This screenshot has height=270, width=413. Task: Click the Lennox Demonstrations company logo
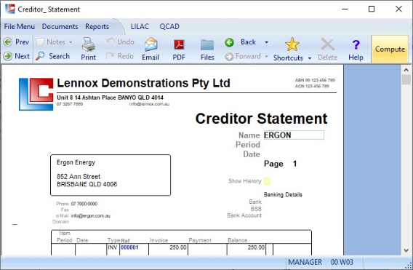tap(36, 94)
